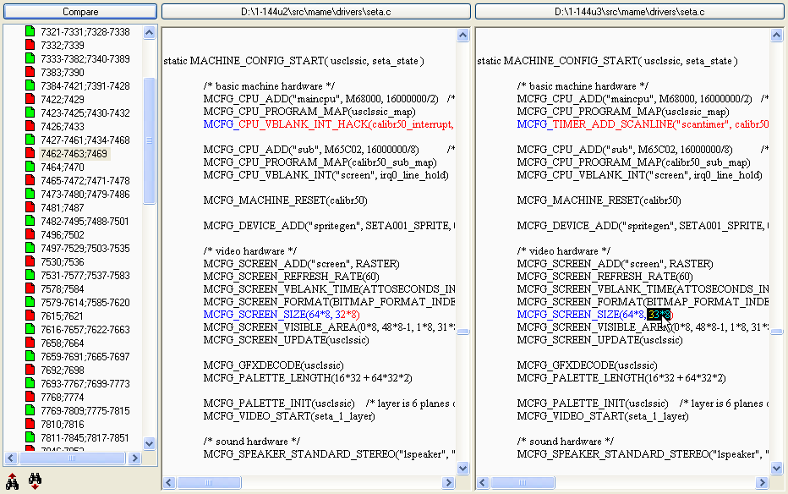Viewport: 788px width, 494px height.
Task: Select matching block 7579-7614;7585-7620
Action: [85, 303]
